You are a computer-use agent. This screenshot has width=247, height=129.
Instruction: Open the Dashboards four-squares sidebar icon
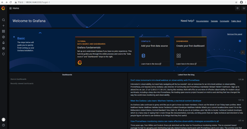tap(3, 31)
